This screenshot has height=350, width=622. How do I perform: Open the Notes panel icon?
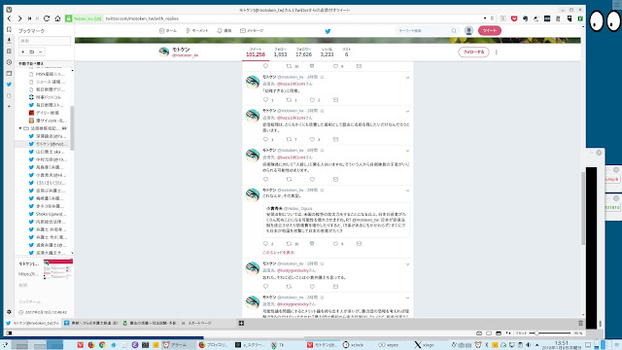point(9,52)
